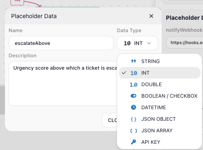This screenshot has height=150, width=203.
Task: Click the 10 icon in Data Type field
Action: 127,43
